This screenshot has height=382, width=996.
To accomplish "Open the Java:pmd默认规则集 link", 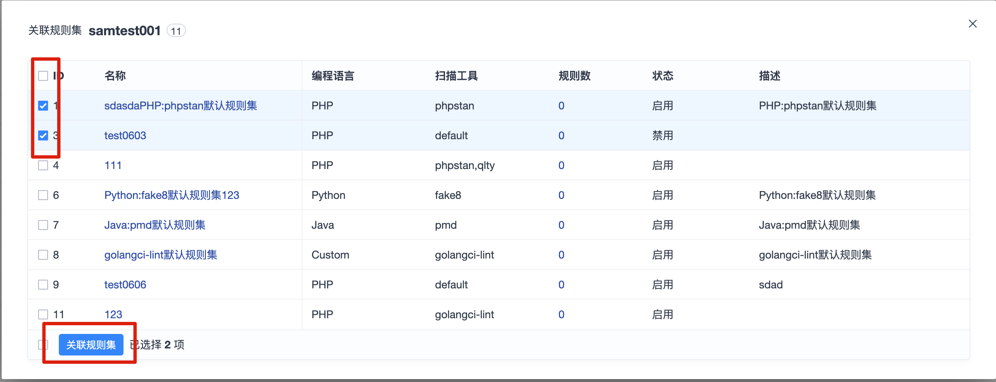I will pyautogui.click(x=155, y=225).
